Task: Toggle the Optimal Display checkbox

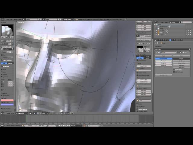Action: pyautogui.click(x=174, y=72)
